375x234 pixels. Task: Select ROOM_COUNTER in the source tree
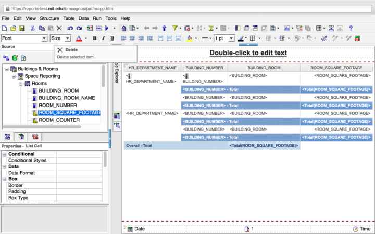click(59, 120)
